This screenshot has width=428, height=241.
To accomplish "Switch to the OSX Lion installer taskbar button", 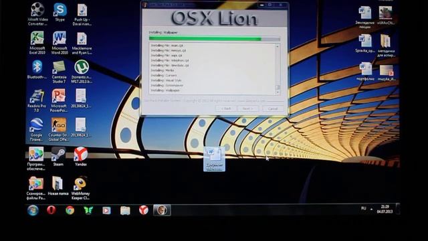I will pyautogui.click(x=162, y=210).
